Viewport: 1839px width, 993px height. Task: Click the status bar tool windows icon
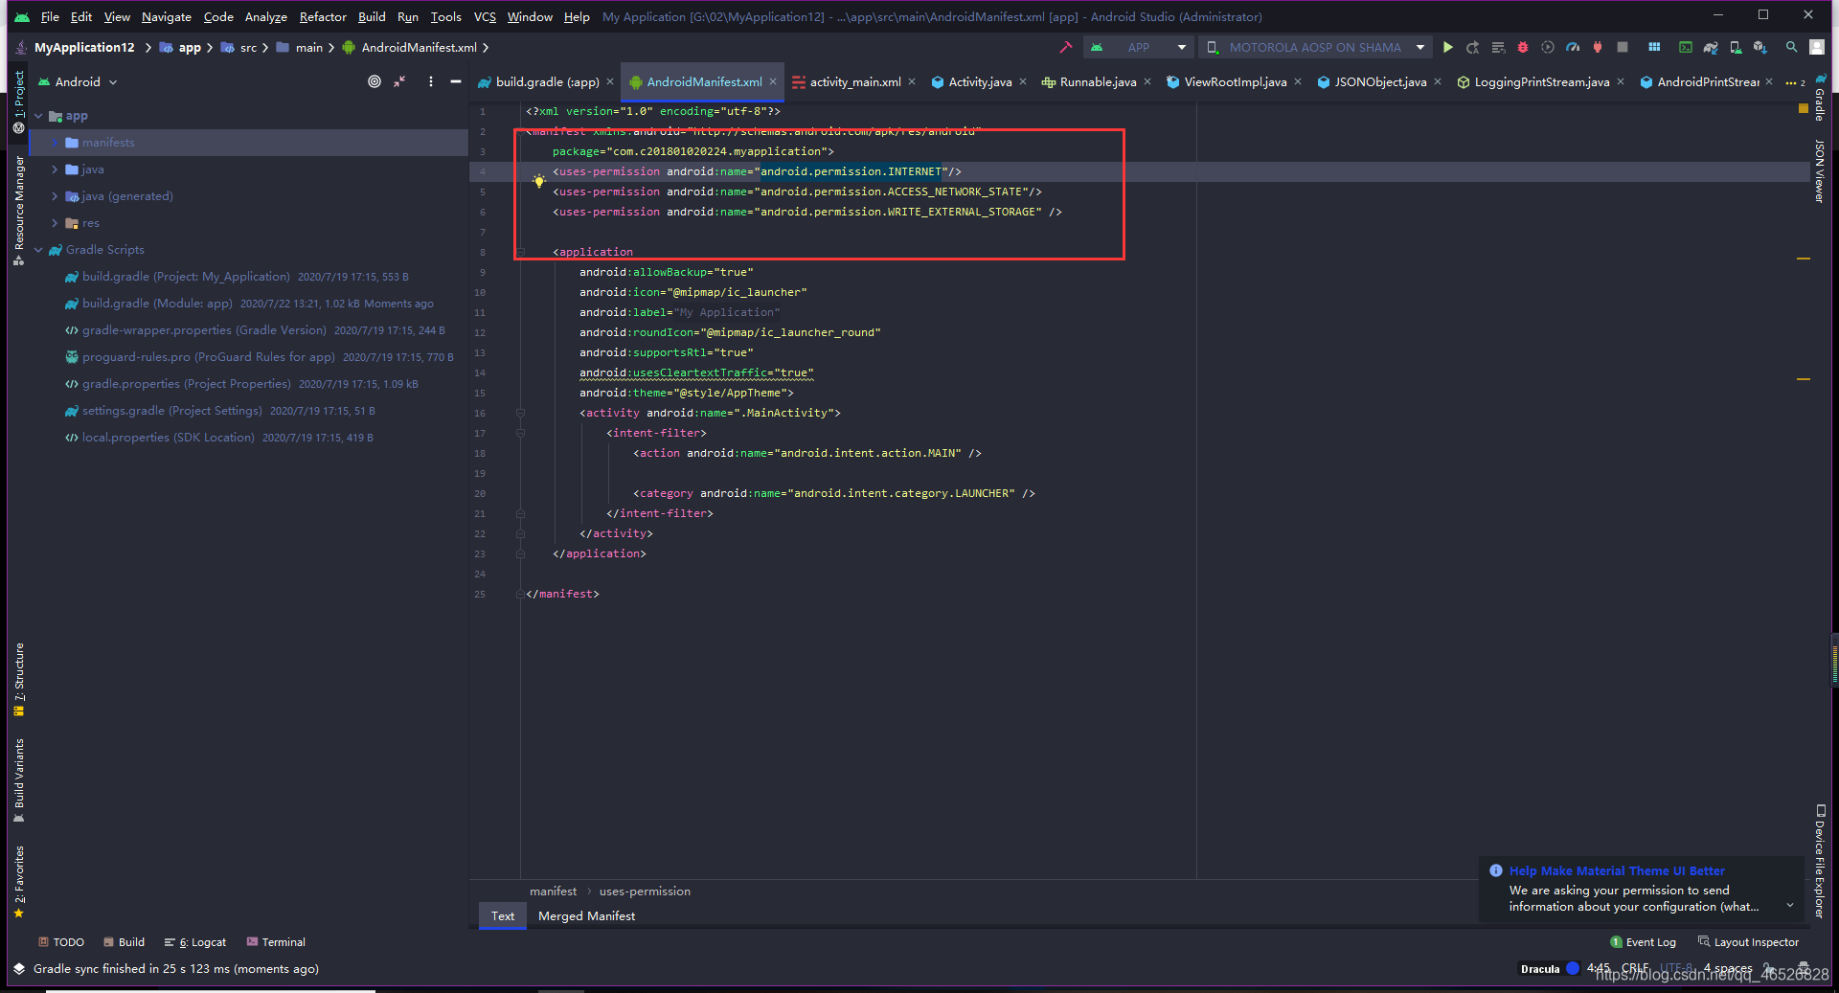(19, 969)
